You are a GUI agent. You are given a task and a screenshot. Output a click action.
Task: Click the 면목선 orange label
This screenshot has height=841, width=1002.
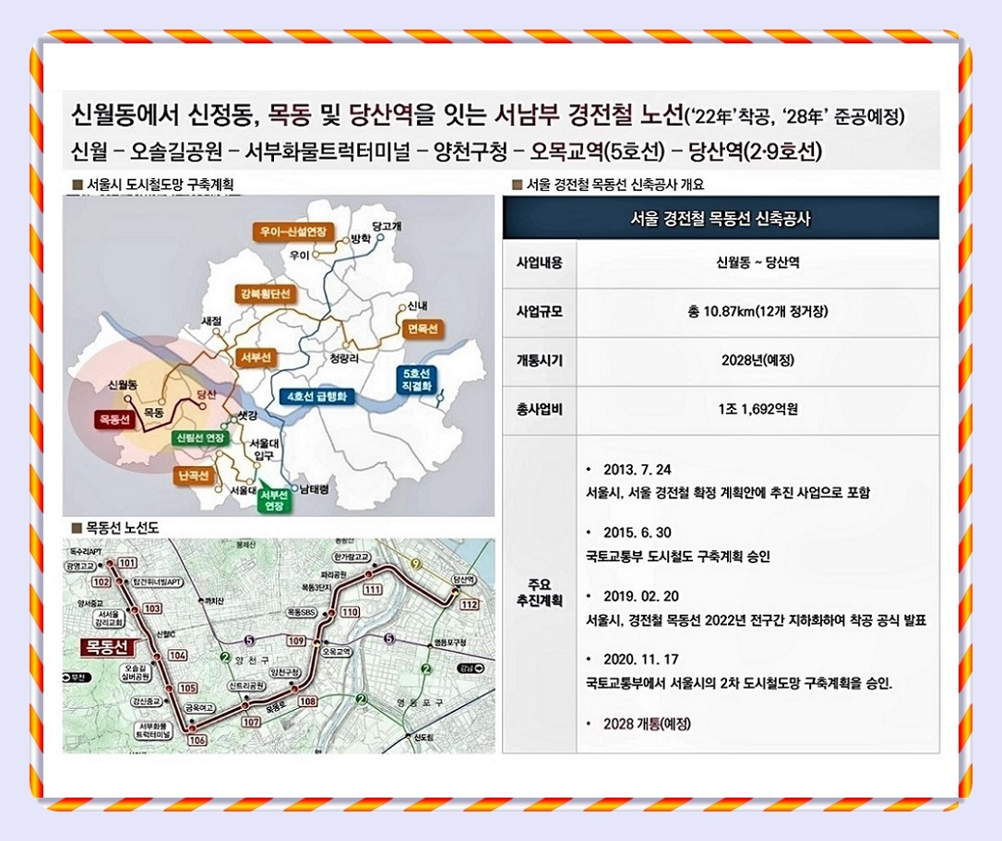(422, 329)
